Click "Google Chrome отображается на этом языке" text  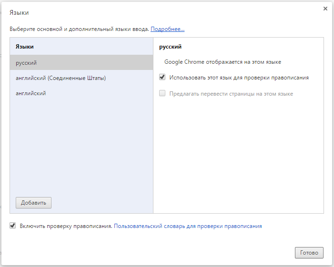coord(223,62)
